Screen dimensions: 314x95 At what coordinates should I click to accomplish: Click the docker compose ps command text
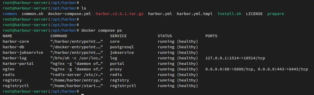tap(101, 31)
